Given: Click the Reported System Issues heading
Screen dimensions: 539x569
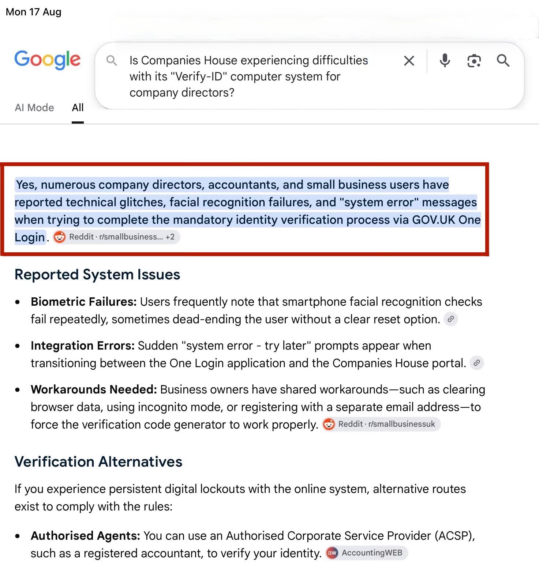Looking at the screenshot, I should point(97,275).
